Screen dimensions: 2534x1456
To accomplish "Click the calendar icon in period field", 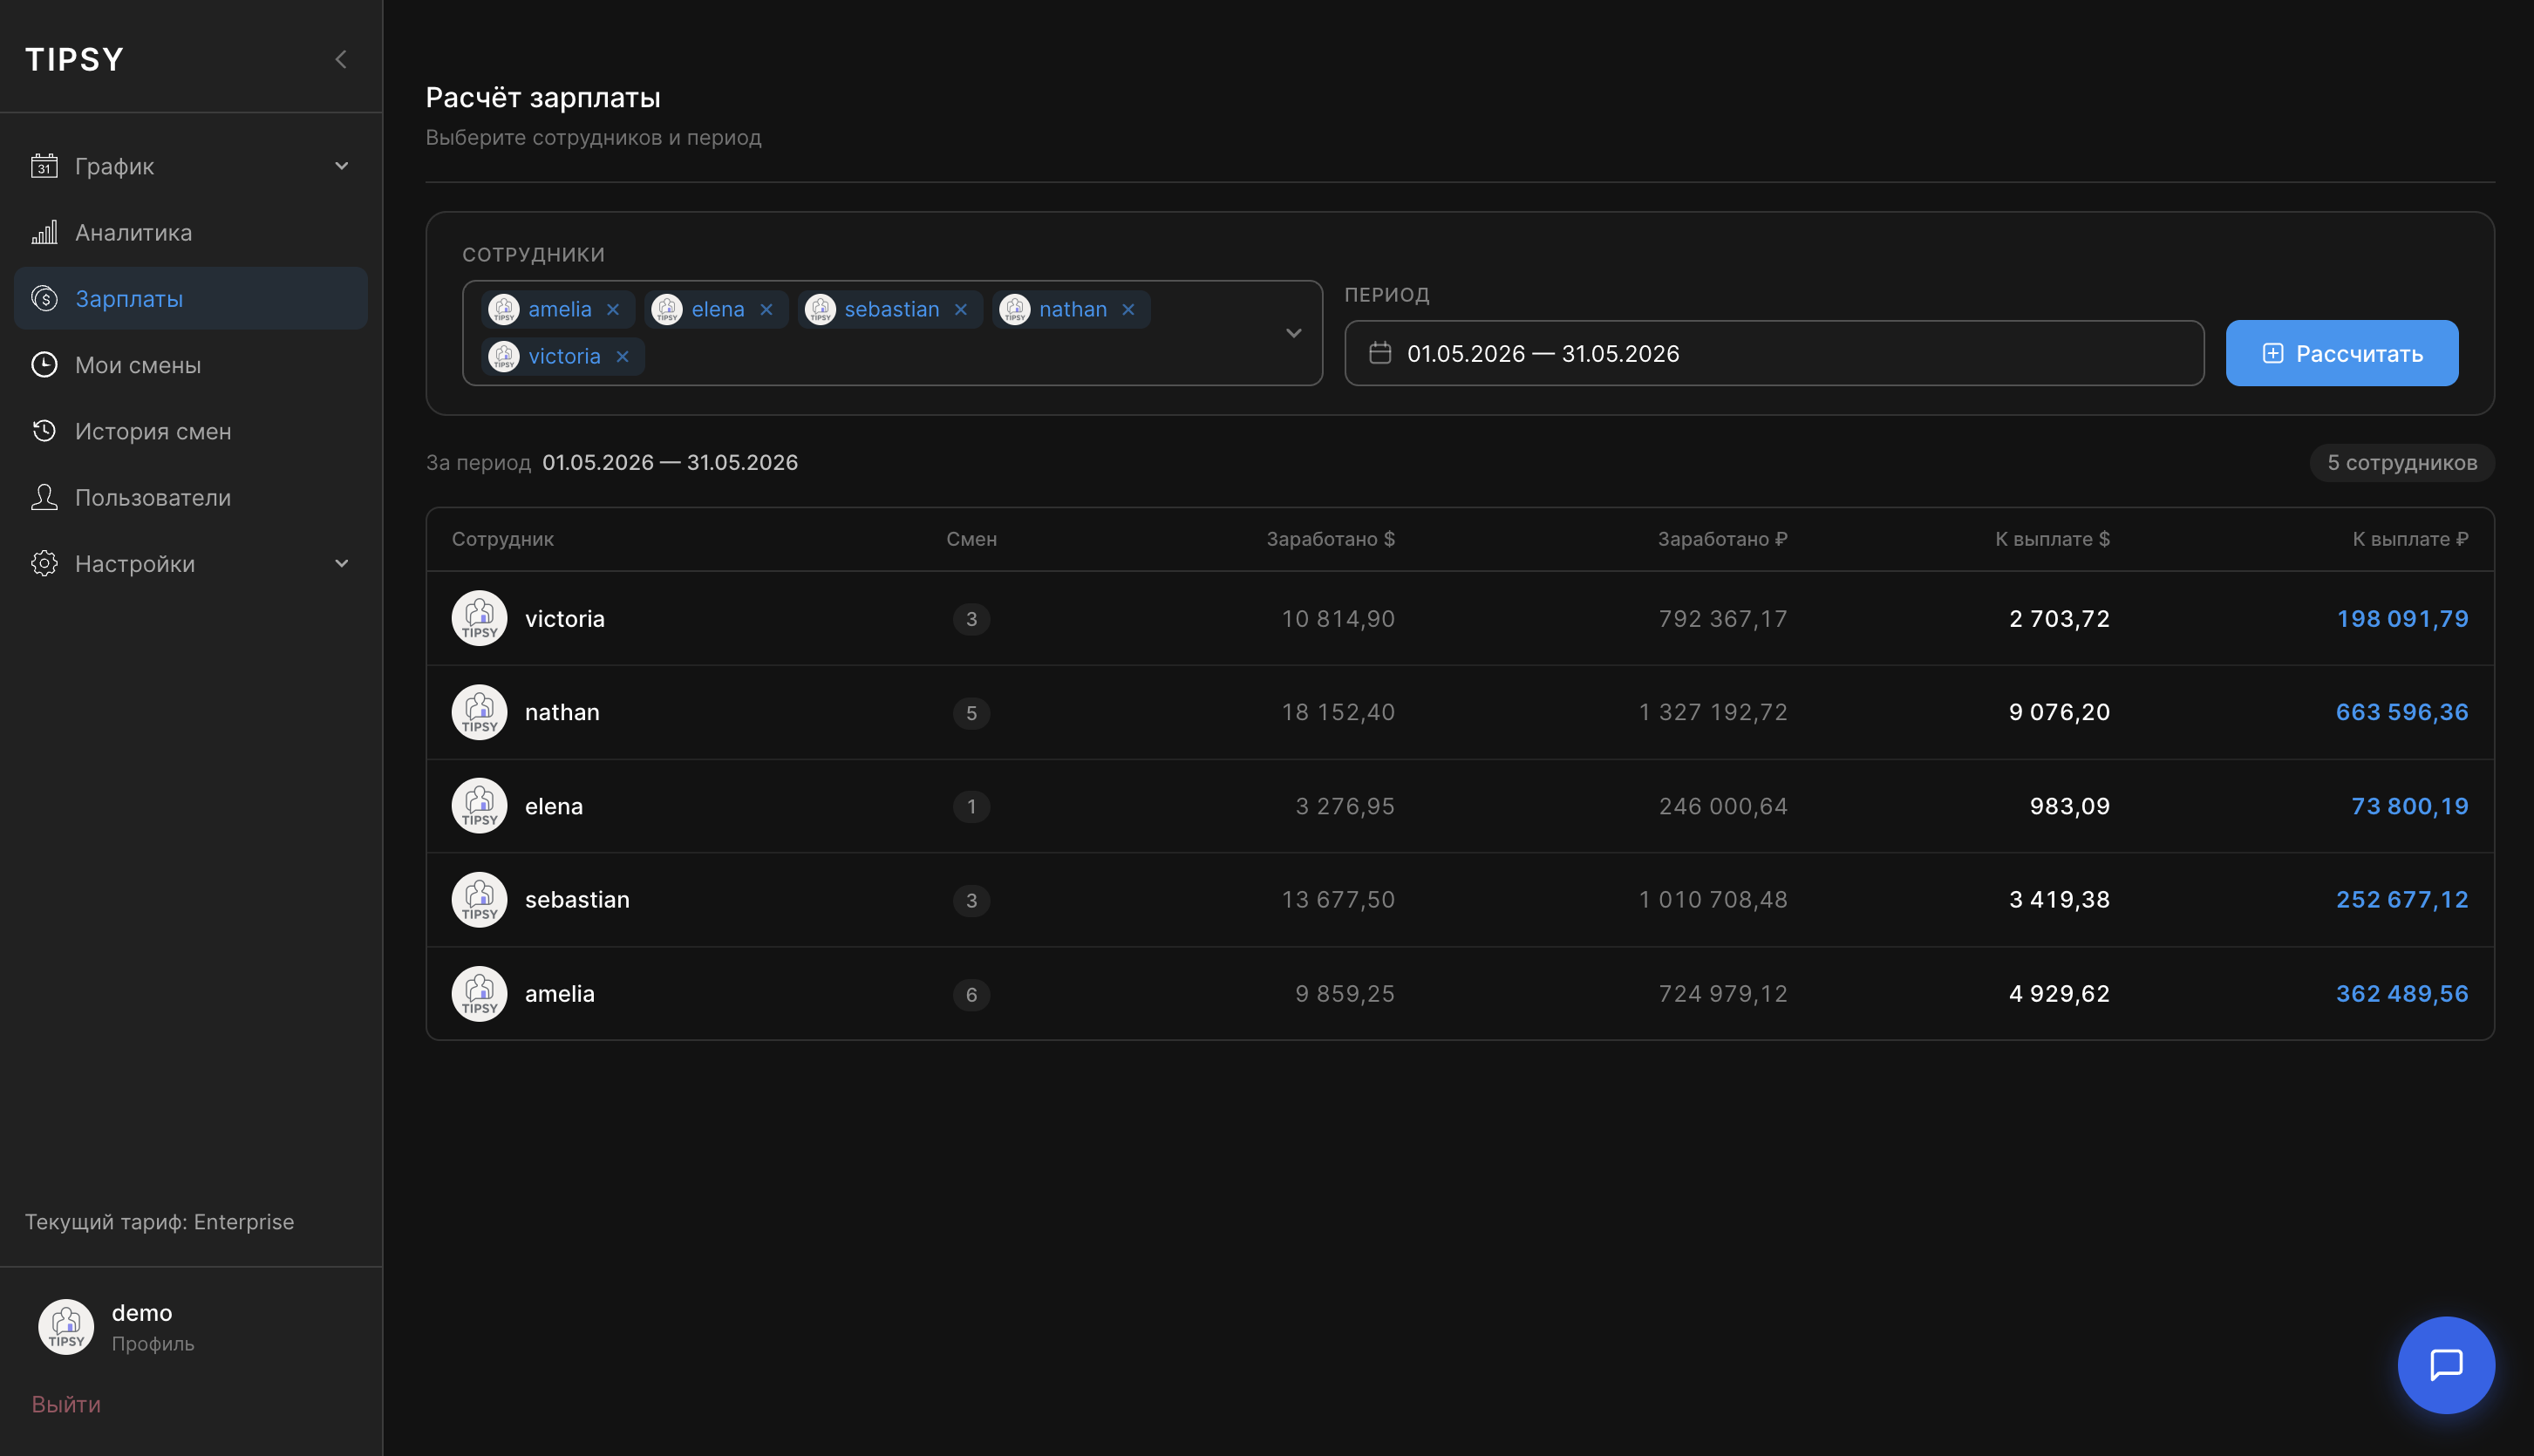I will pos(1380,353).
